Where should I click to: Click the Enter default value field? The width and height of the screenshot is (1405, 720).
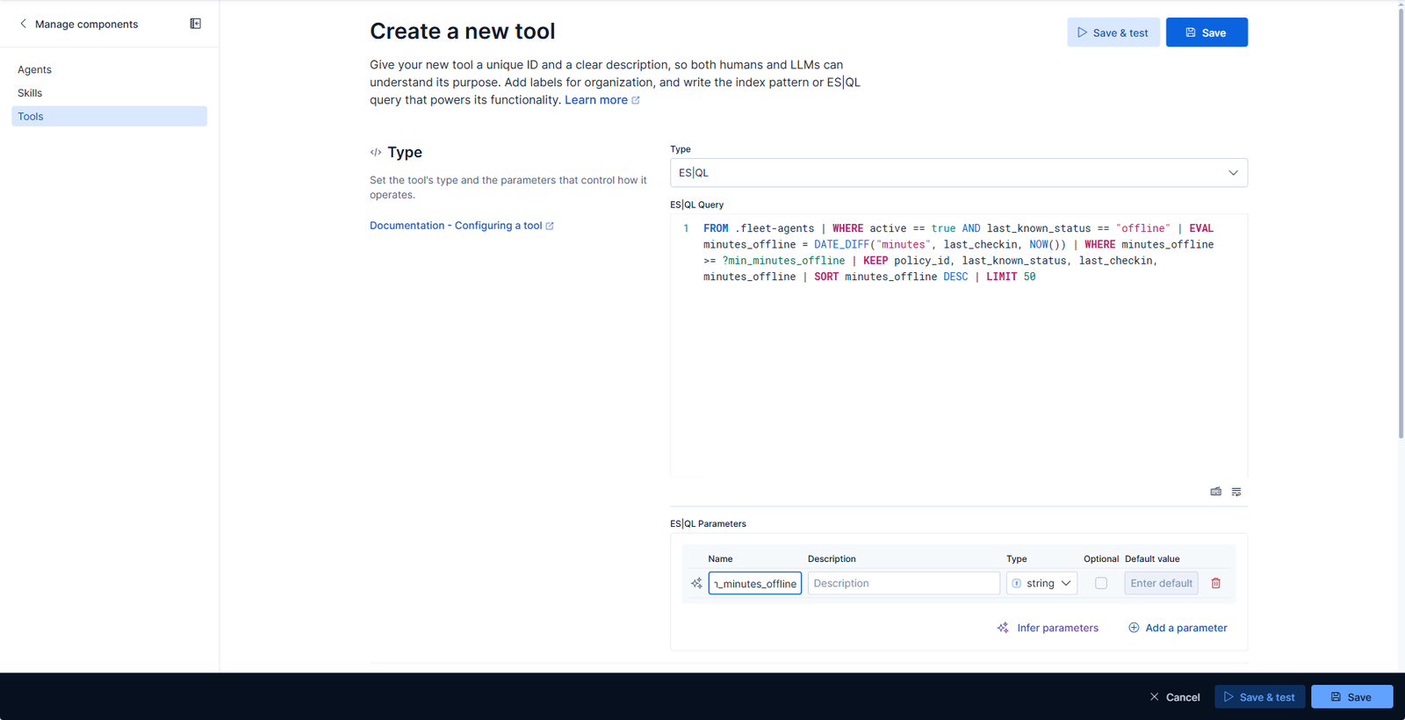pyautogui.click(x=1161, y=583)
